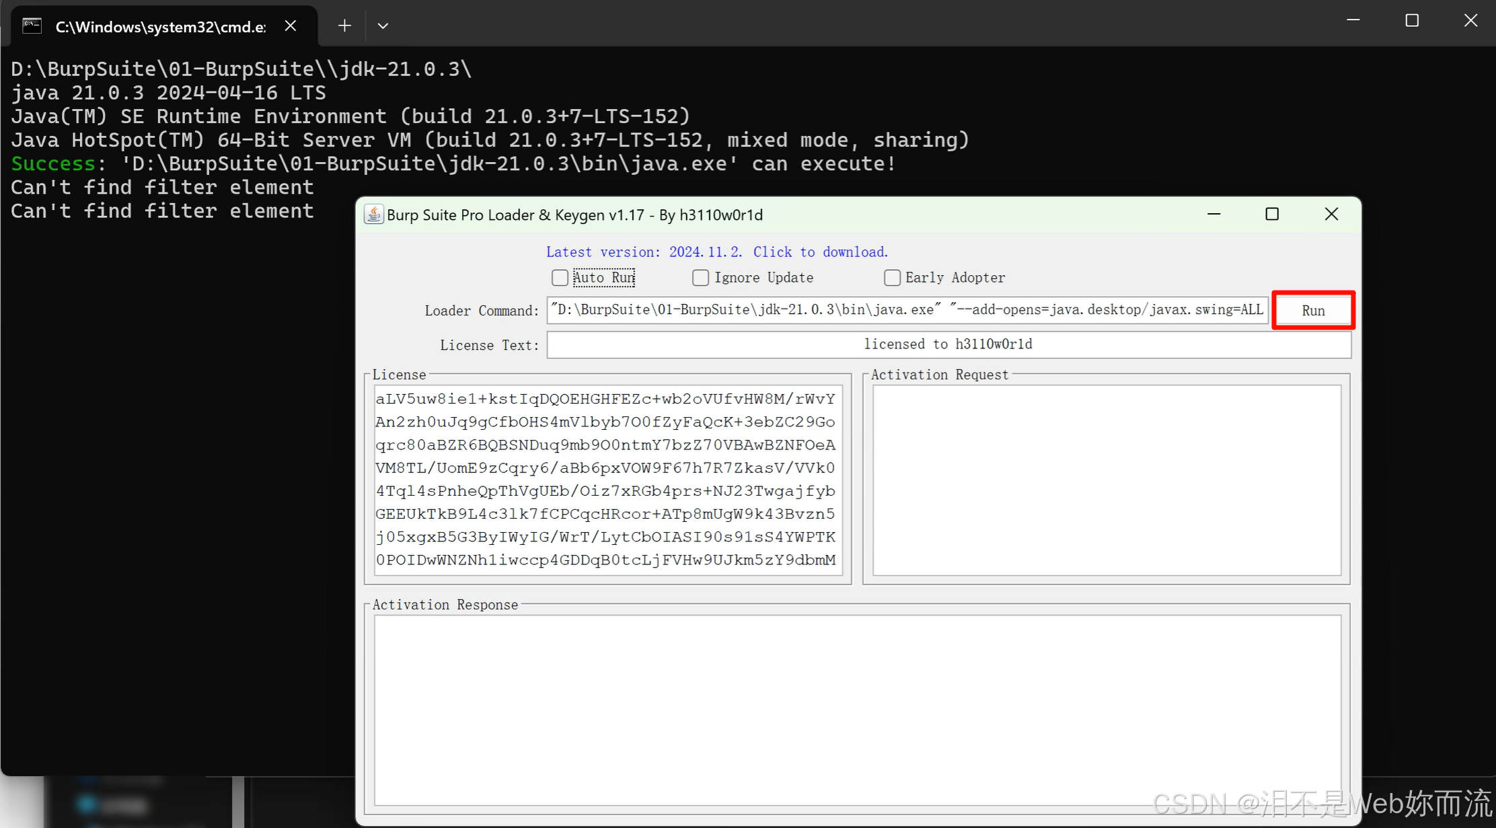1496x828 pixels.
Task: Check the Early Adopter option
Action: tap(892, 278)
